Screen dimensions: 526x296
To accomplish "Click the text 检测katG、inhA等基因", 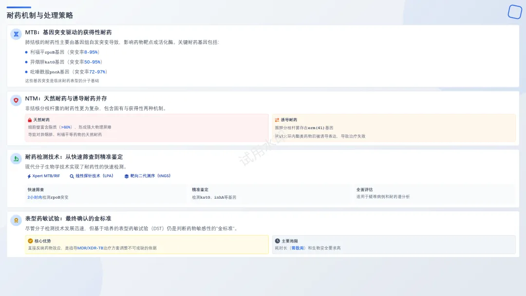I will tap(214, 198).
